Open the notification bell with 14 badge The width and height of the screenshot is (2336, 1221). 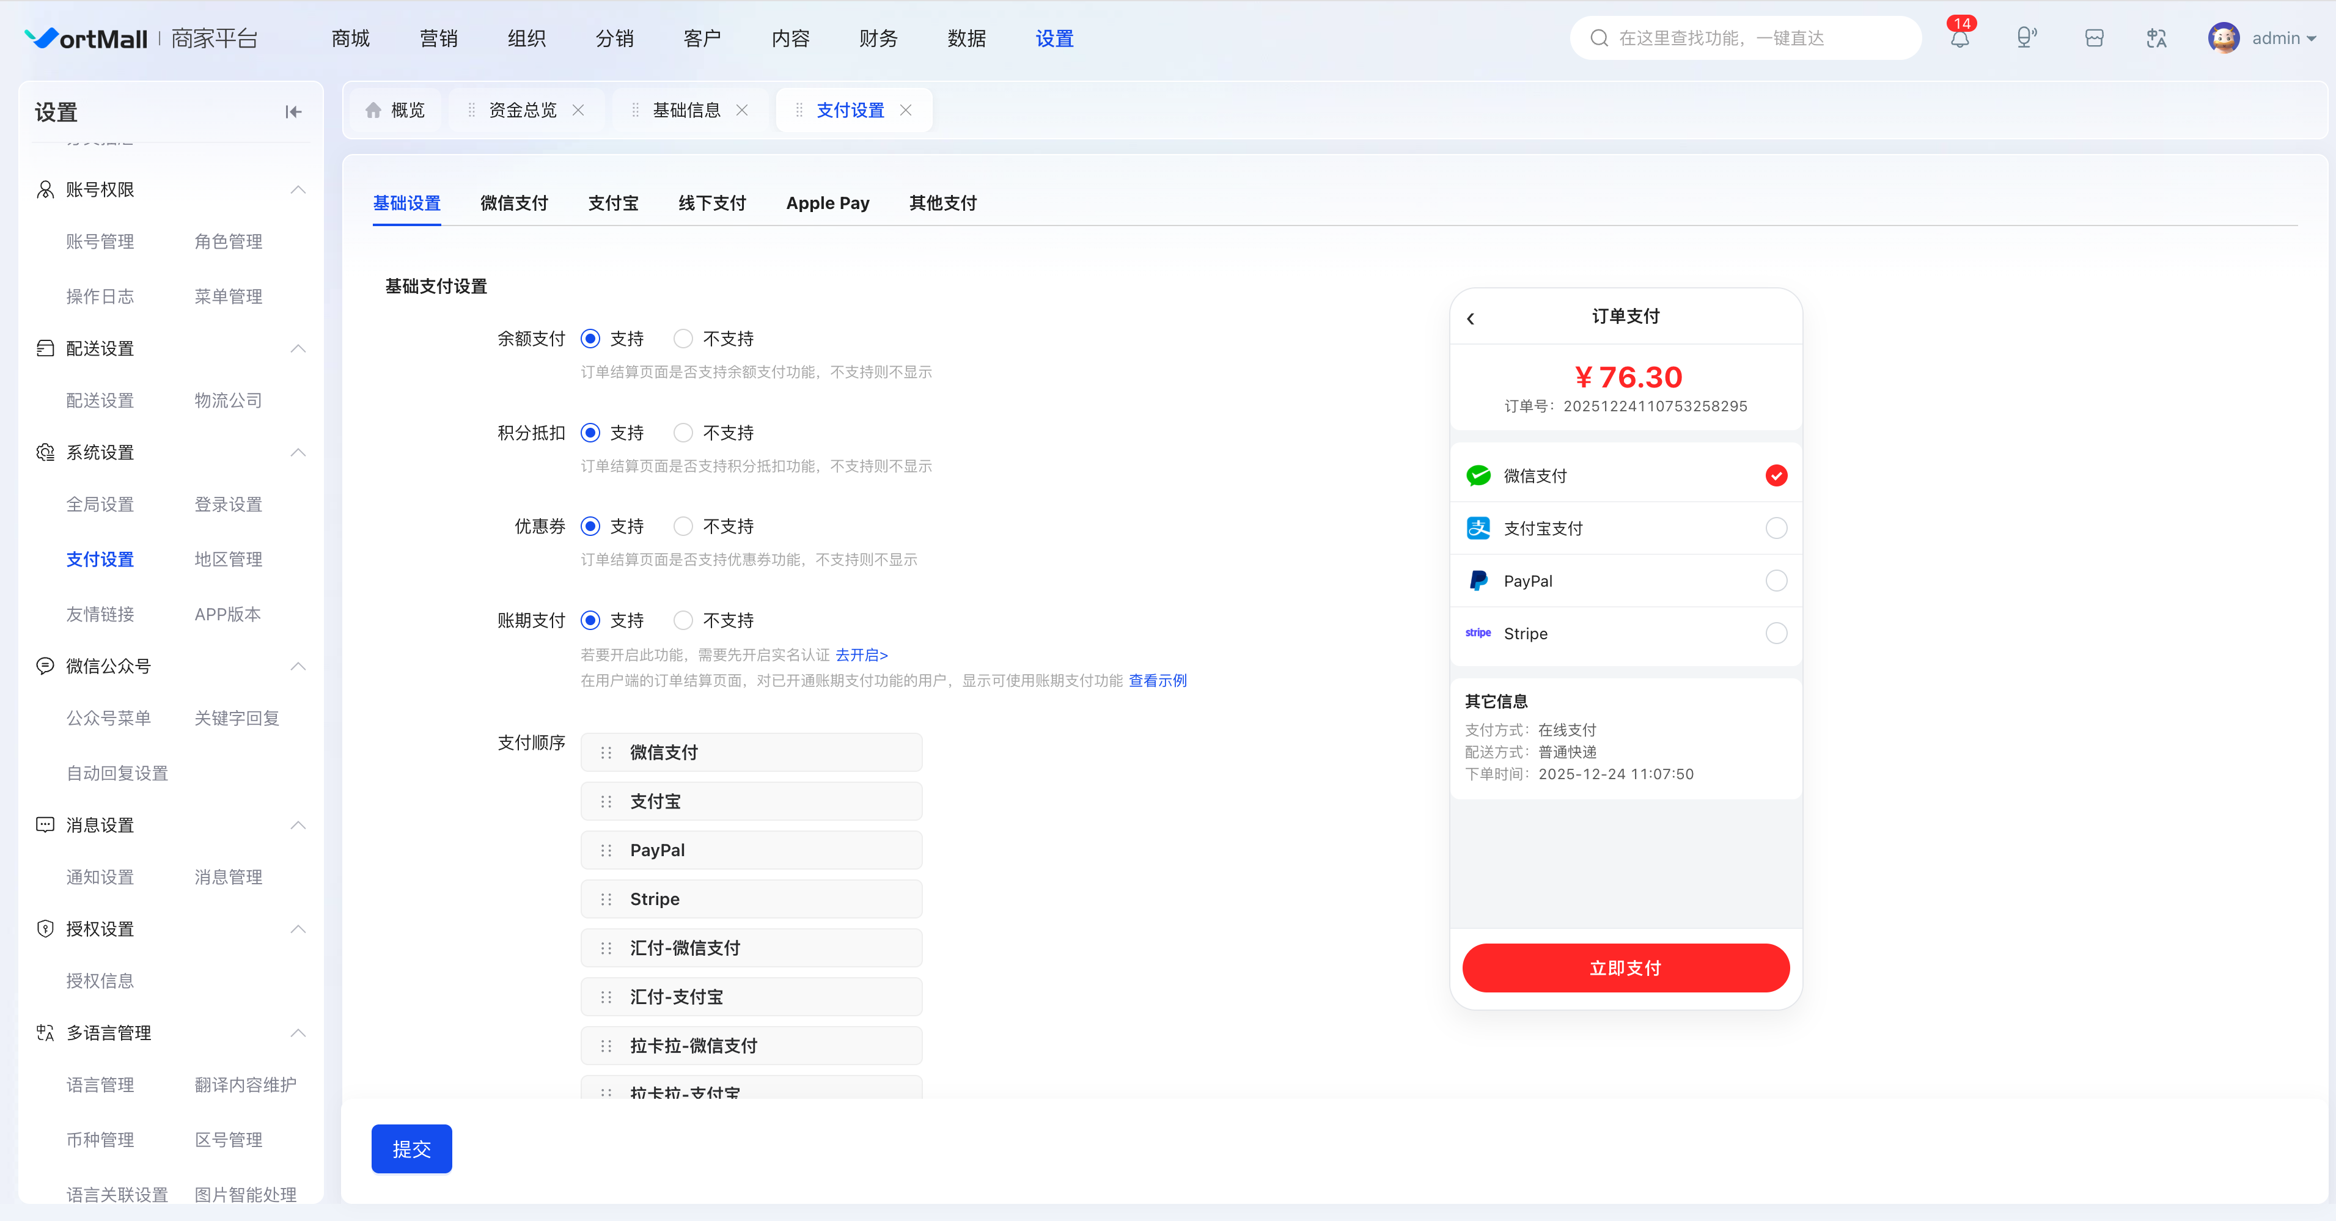click(1960, 38)
